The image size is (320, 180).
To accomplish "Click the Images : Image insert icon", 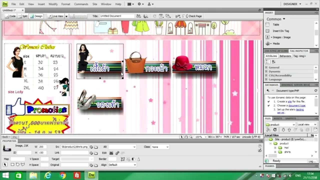I will (267, 37).
